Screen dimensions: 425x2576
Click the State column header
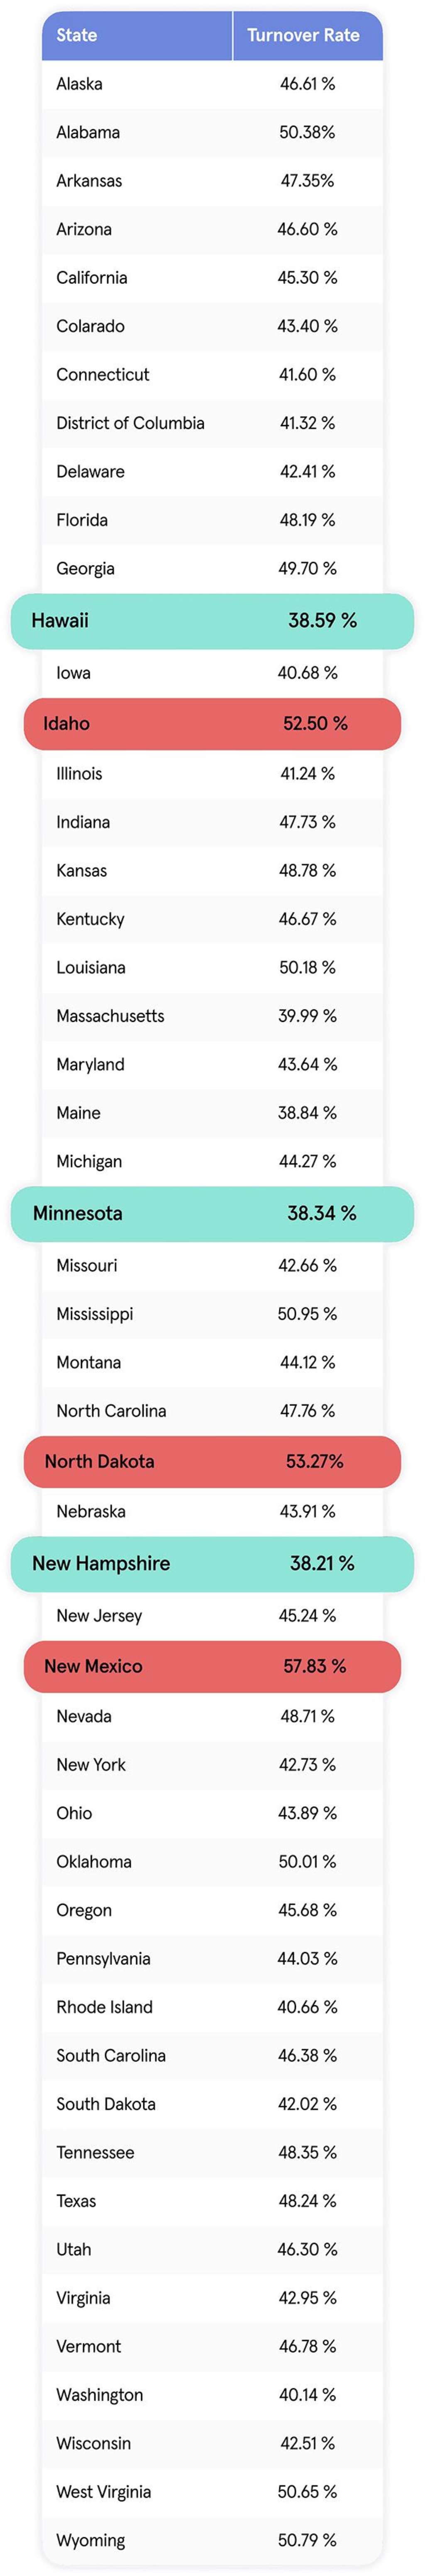coord(77,35)
